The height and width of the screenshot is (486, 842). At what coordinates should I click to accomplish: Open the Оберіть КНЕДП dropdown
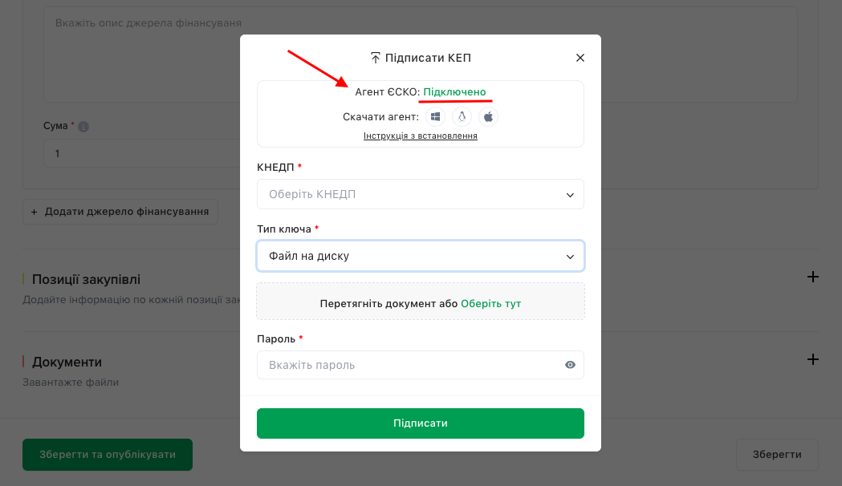pyautogui.click(x=421, y=194)
